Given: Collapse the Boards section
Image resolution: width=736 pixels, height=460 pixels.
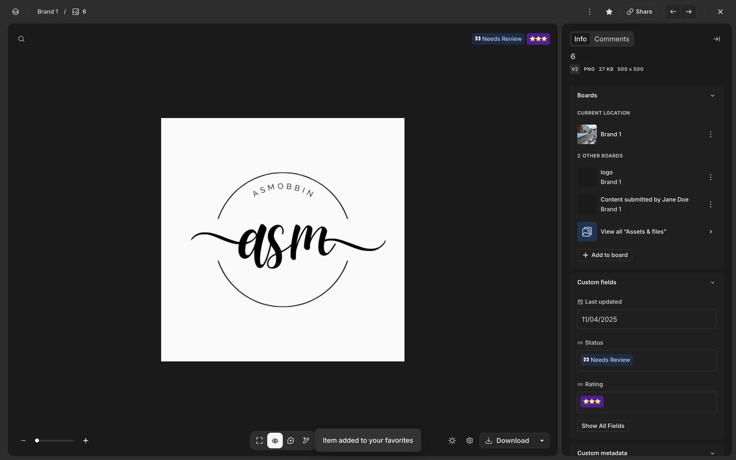Looking at the screenshot, I should coord(712,95).
